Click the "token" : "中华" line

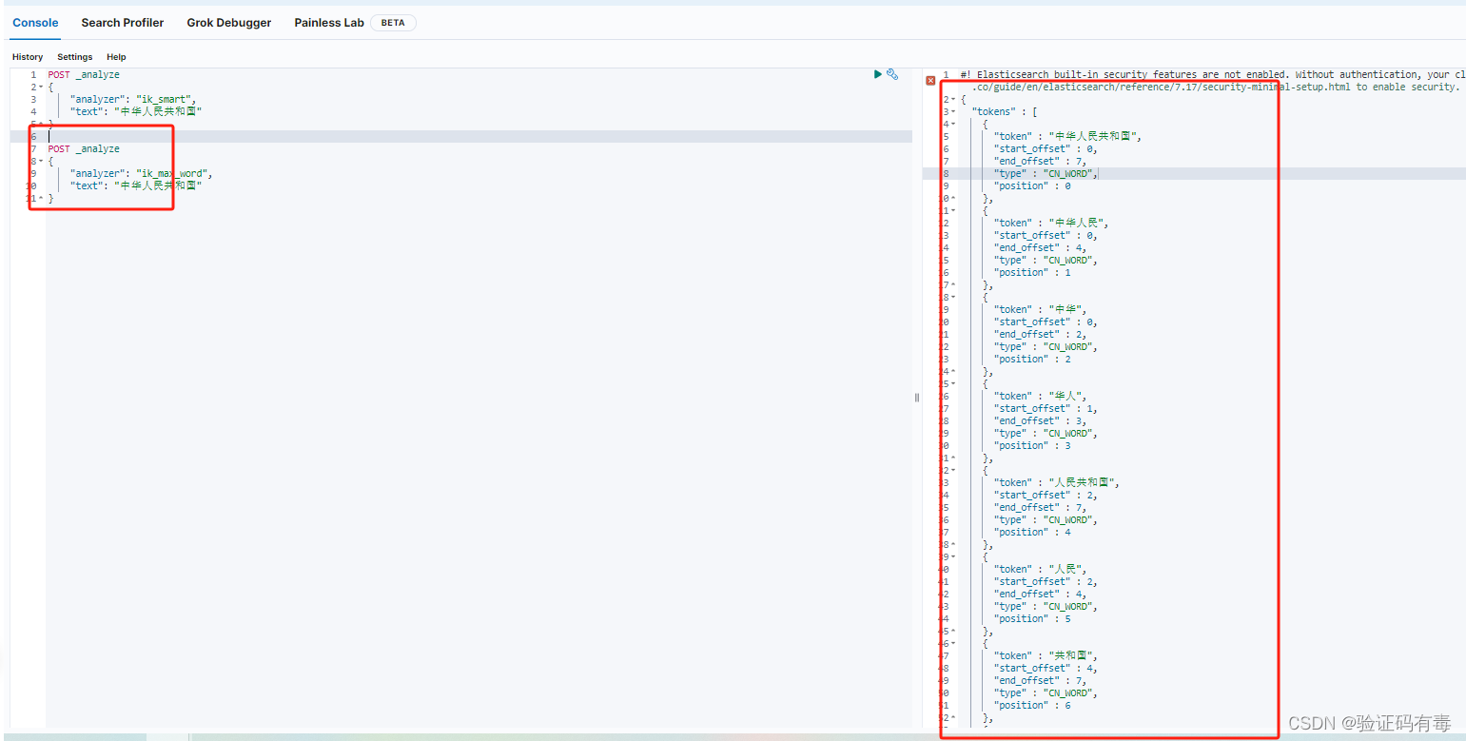pyautogui.click(x=1041, y=309)
